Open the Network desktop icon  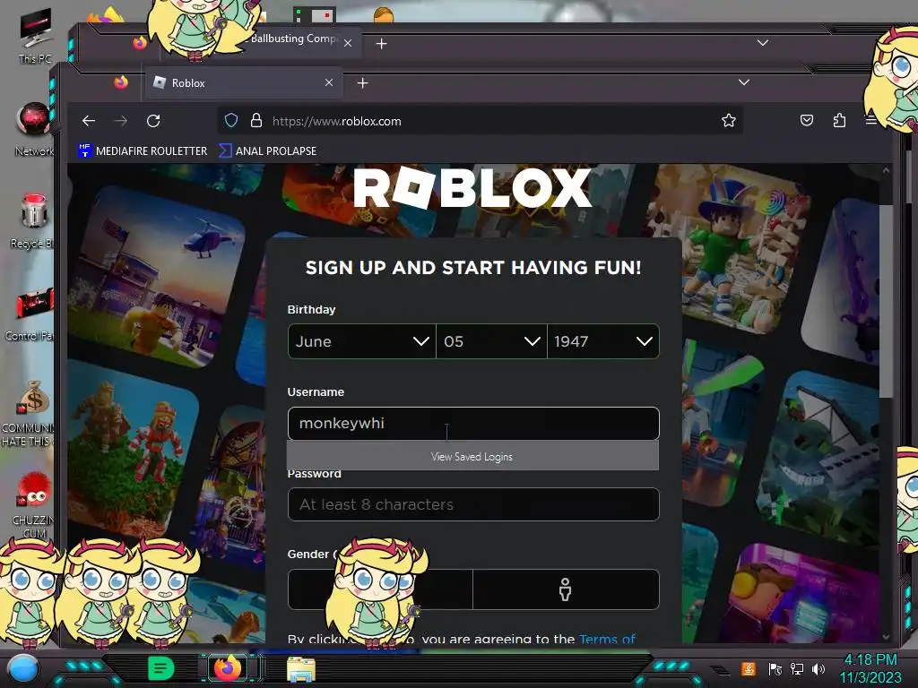point(35,129)
